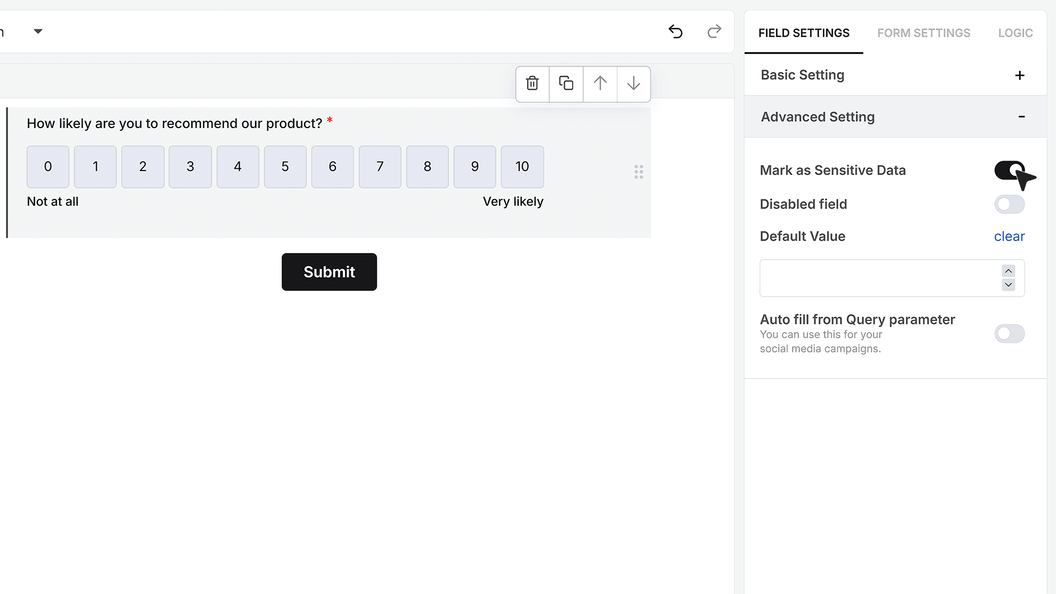Image resolution: width=1056 pixels, height=594 pixels.
Task: Click the redo arrow icon
Action: 714,32
